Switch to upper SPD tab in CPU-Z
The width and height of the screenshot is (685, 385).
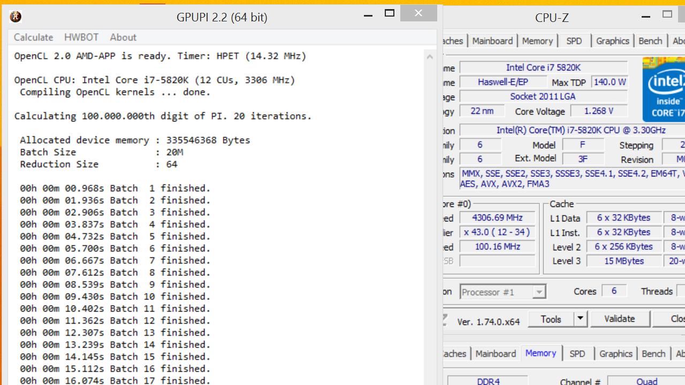point(574,41)
